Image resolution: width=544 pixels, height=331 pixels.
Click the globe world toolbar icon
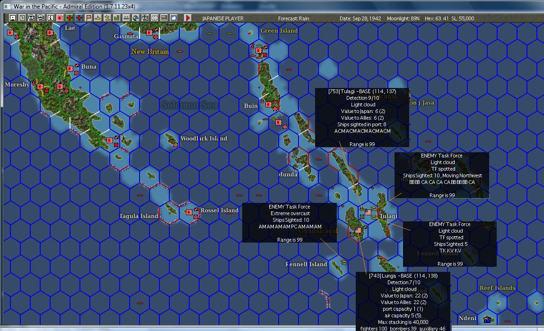click(x=136, y=18)
